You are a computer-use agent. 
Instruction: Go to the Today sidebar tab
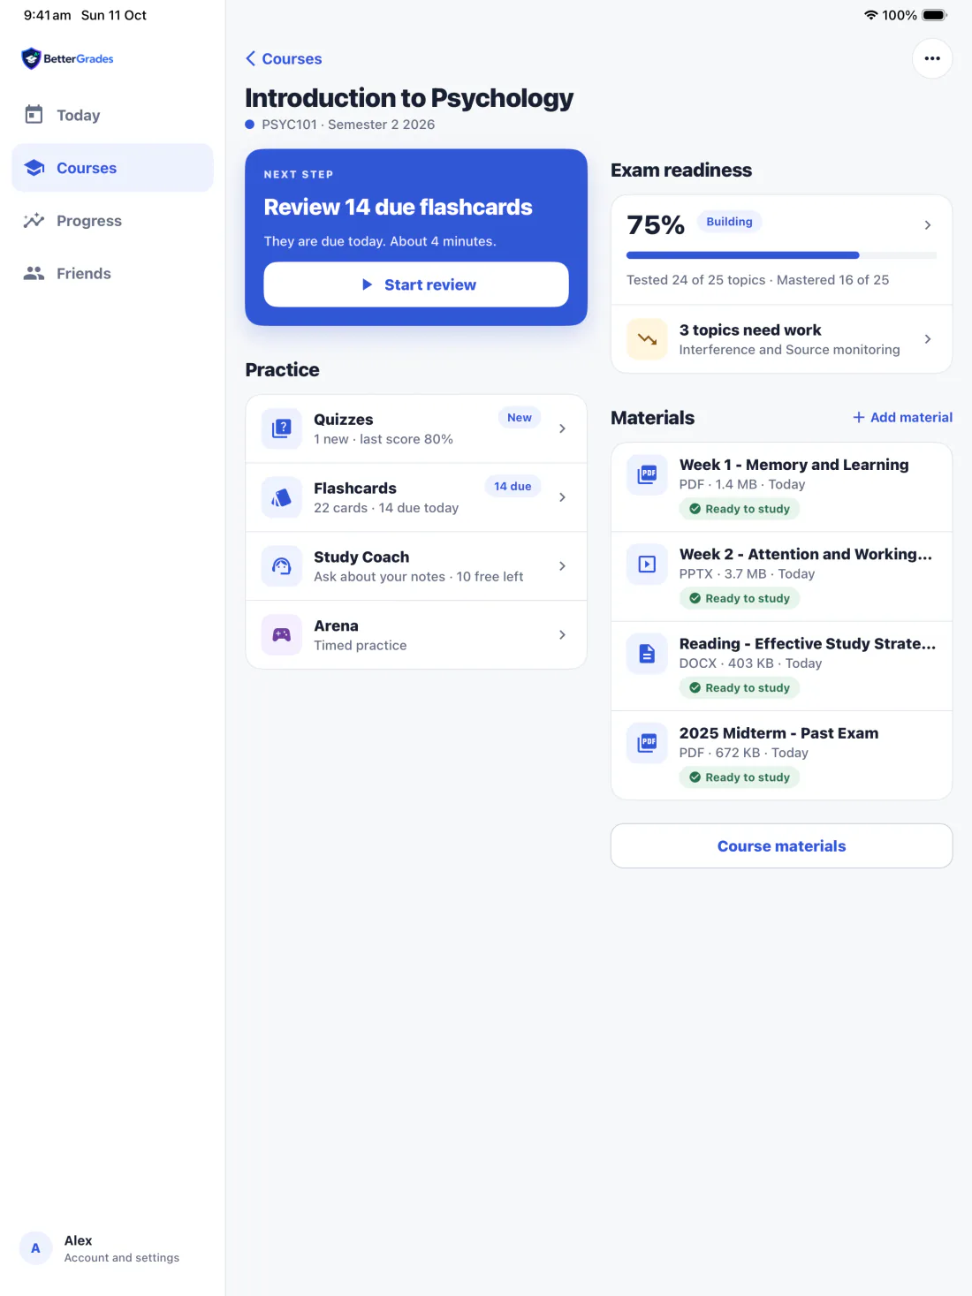[112, 115]
